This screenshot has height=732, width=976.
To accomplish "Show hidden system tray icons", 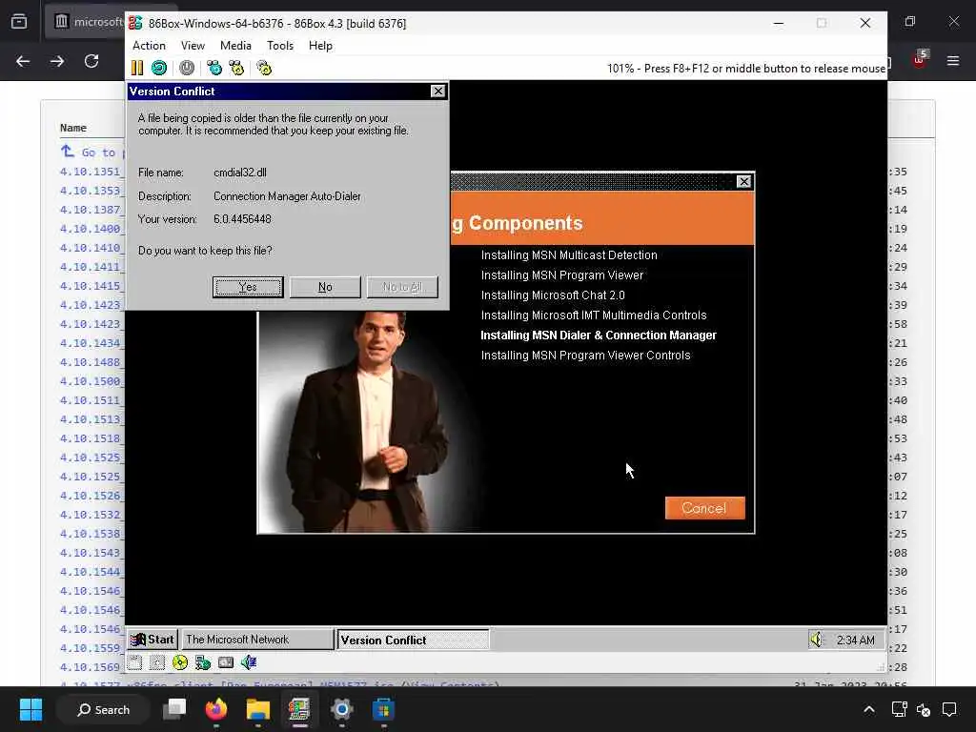I will coord(869,709).
